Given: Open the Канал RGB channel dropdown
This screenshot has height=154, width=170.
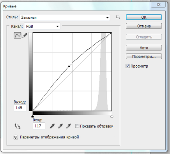Looking at the screenshot, I should coord(42,26).
